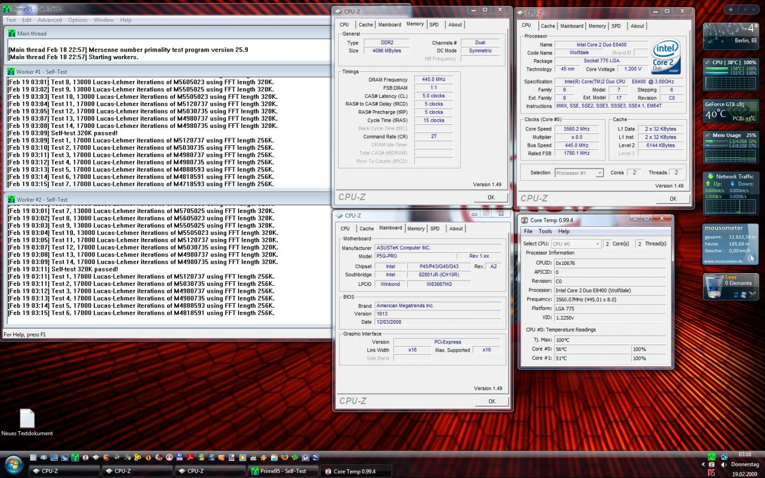Open the Select CPU dropdown in Core Temp
Viewport: 765px width, 478px height.
[x=576, y=244]
